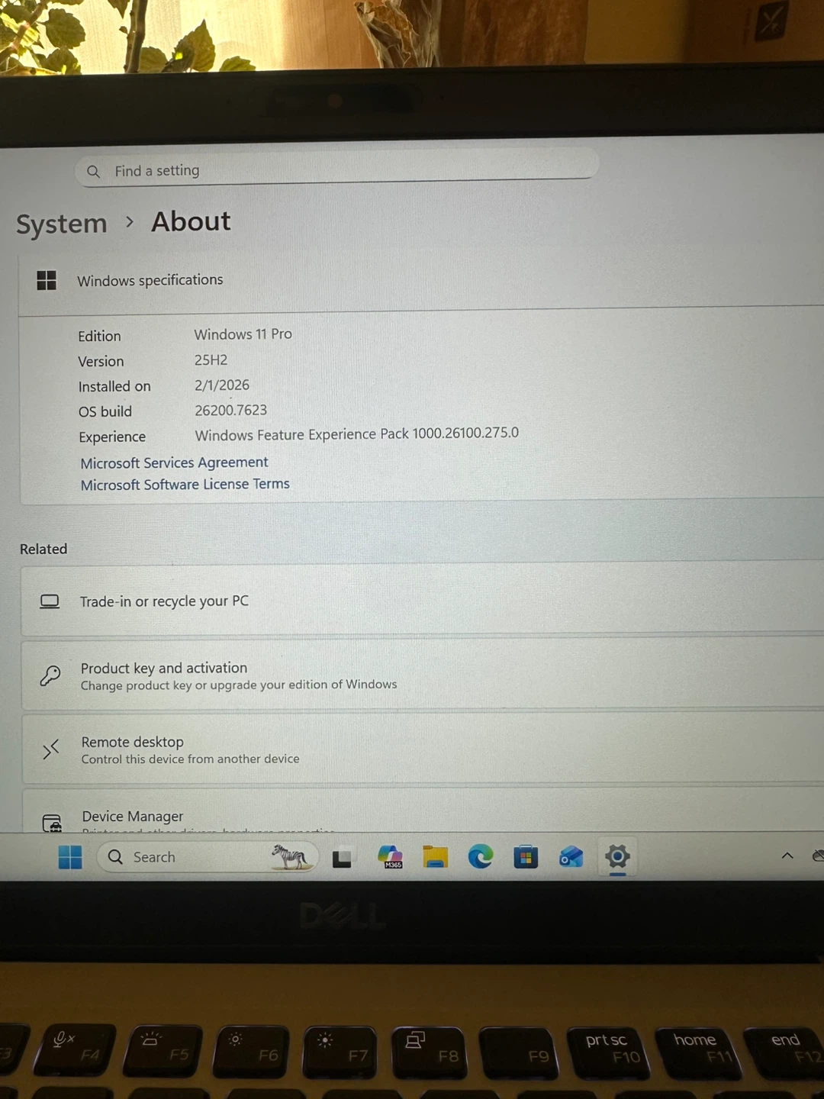
Task: Select the Windows 11 Pro edition text
Action: click(243, 334)
